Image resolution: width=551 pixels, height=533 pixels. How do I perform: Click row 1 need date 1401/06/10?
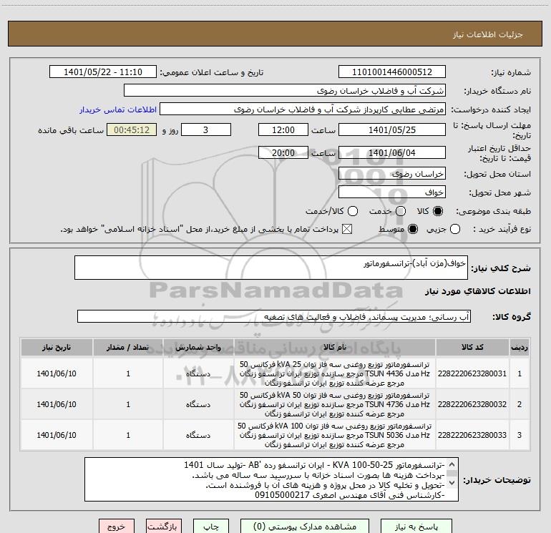point(57,373)
